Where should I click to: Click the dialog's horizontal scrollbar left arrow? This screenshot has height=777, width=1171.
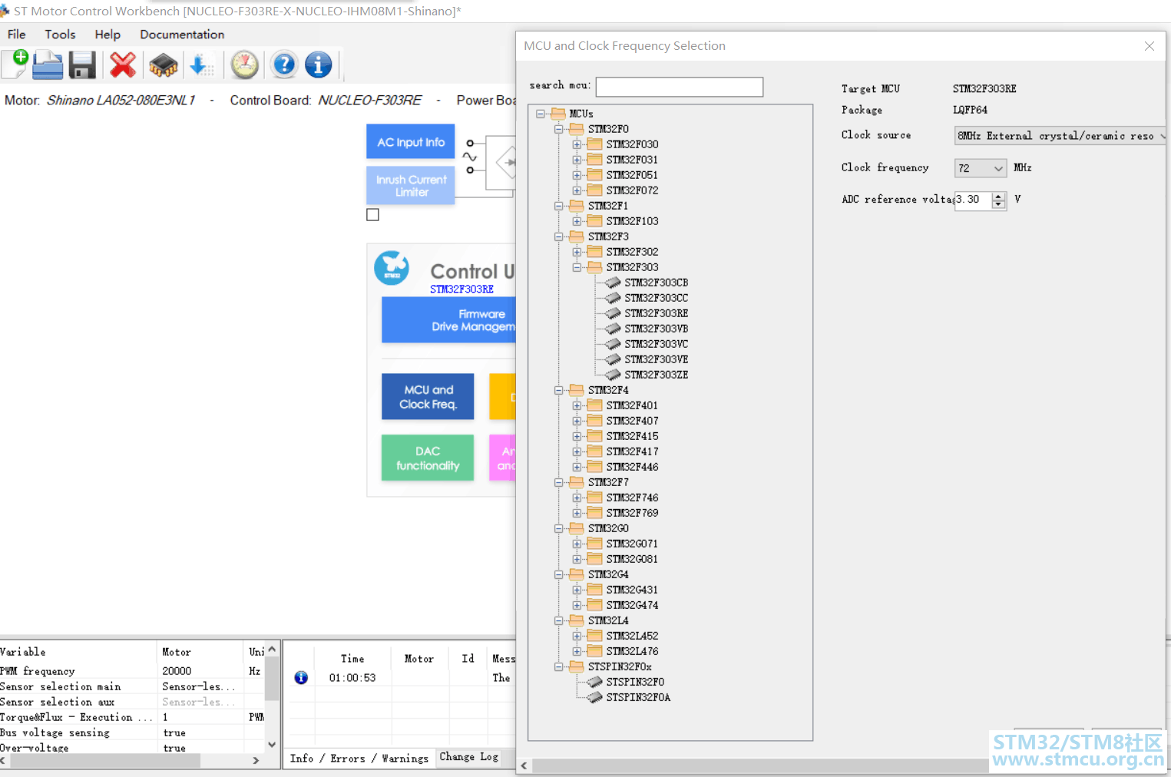click(524, 765)
